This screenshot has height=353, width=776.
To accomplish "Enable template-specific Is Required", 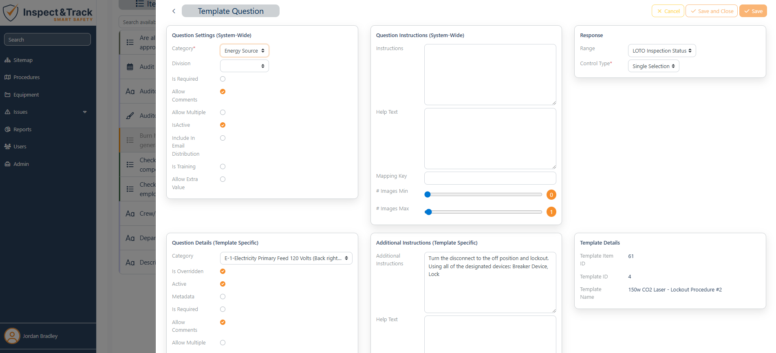I will coord(223,309).
